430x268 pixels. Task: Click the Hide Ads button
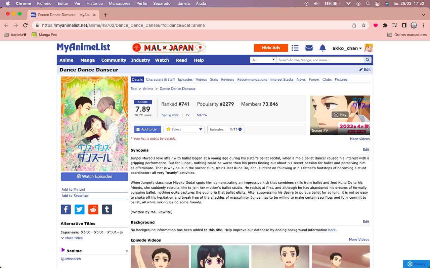tap(271, 48)
